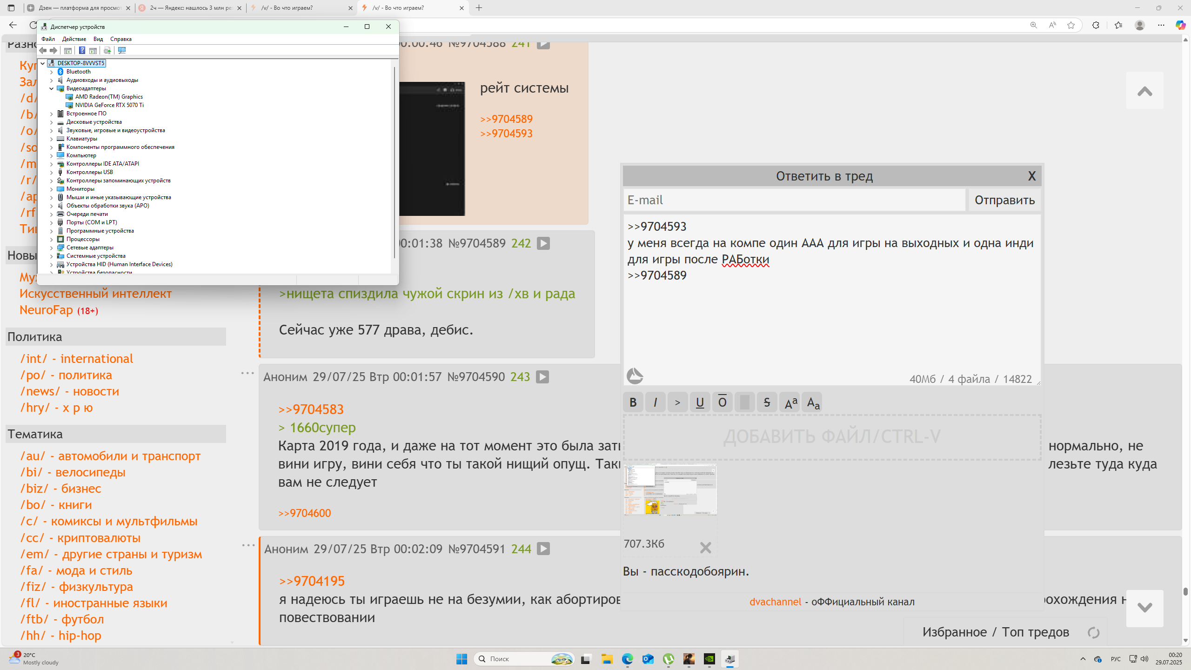The width and height of the screenshot is (1191, 670).
Task: Click the Bold formatting button
Action: 633,402
